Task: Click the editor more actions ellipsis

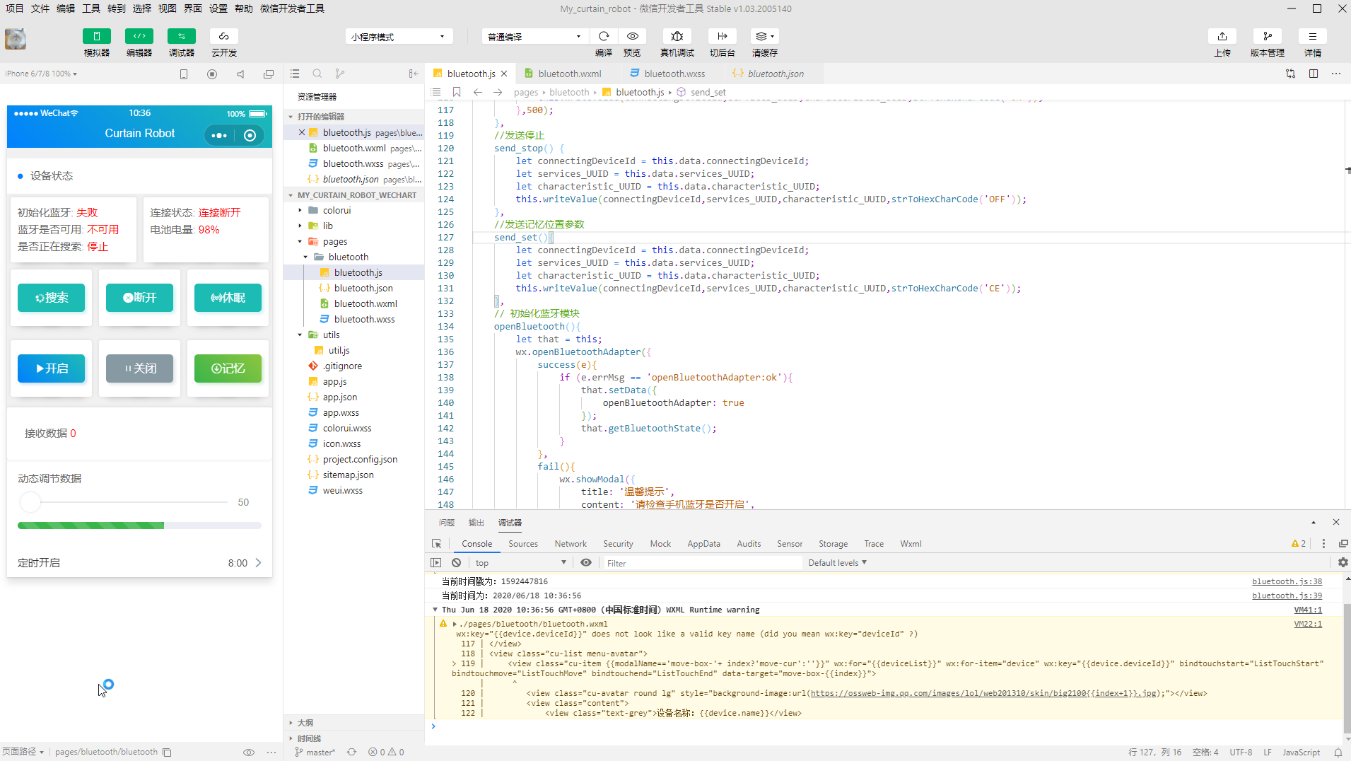Action: 1336,74
